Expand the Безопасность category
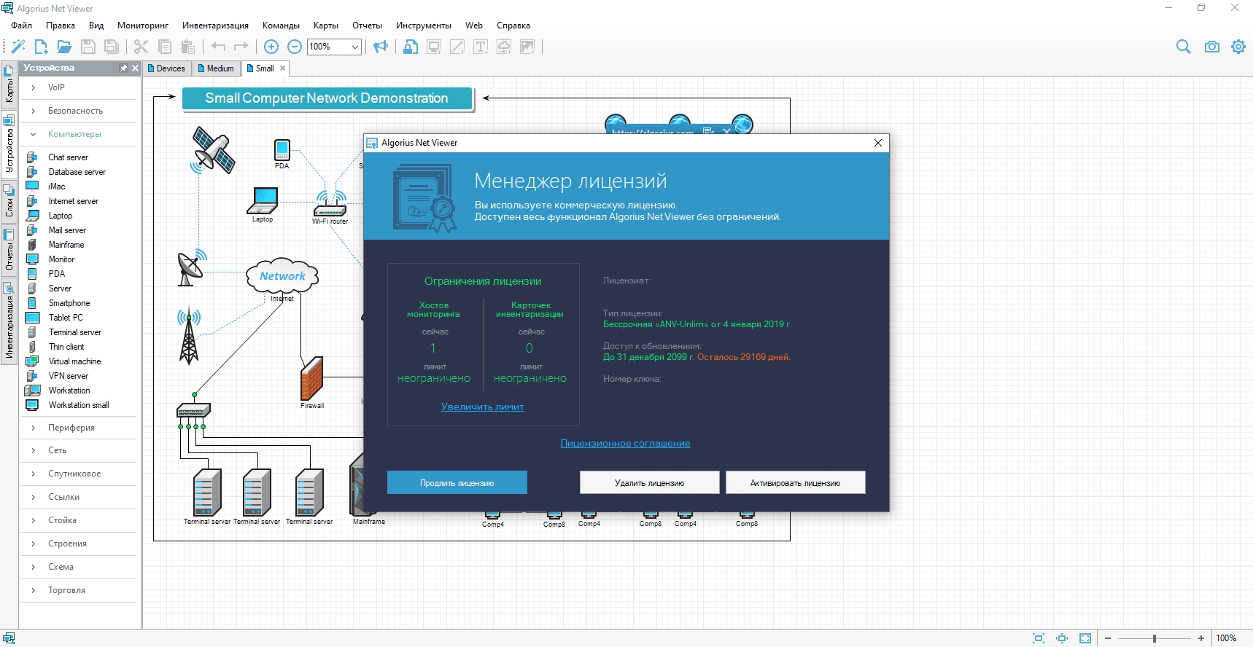 pos(34,111)
